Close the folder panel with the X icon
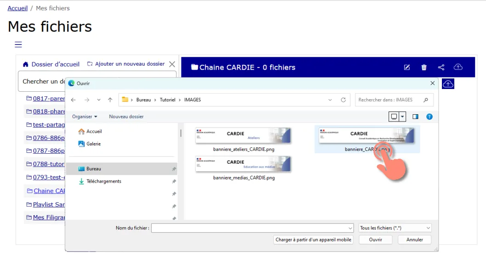 (172, 64)
